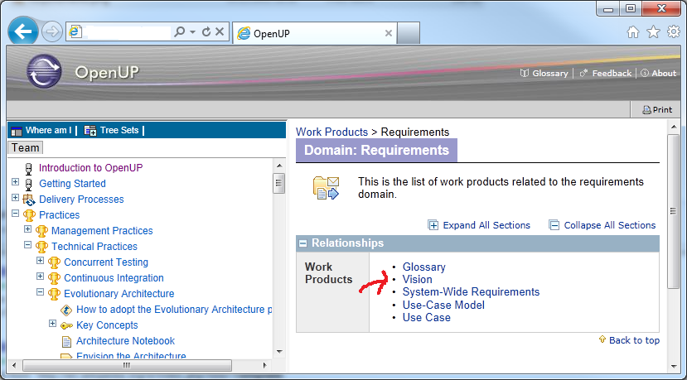Screen dimensions: 687x380
Task: Switch to the OpenUP browser tab
Action: [314, 33]
